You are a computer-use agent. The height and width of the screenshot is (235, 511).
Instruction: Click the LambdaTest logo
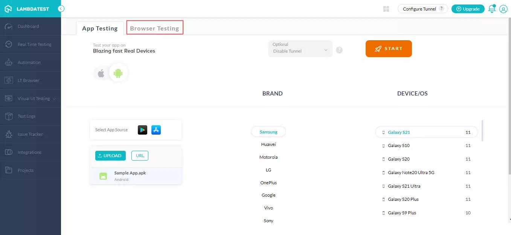point(26,9)
